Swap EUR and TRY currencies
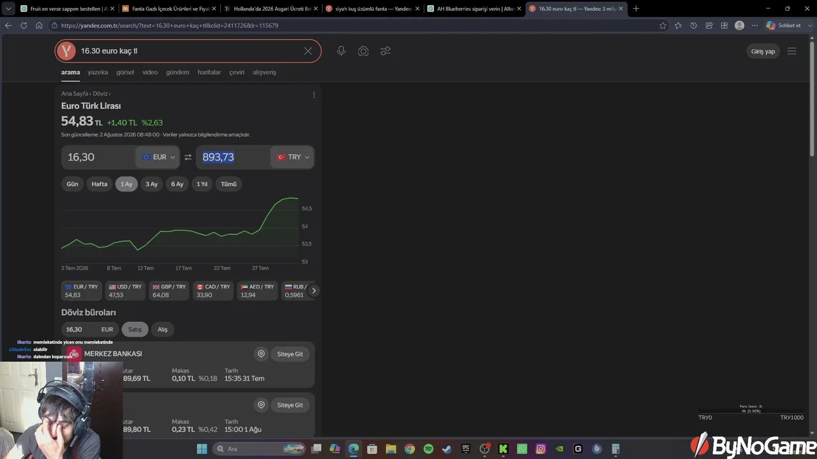Image resolution: width=817 pixels, height=459 pixels. [188, 157]
